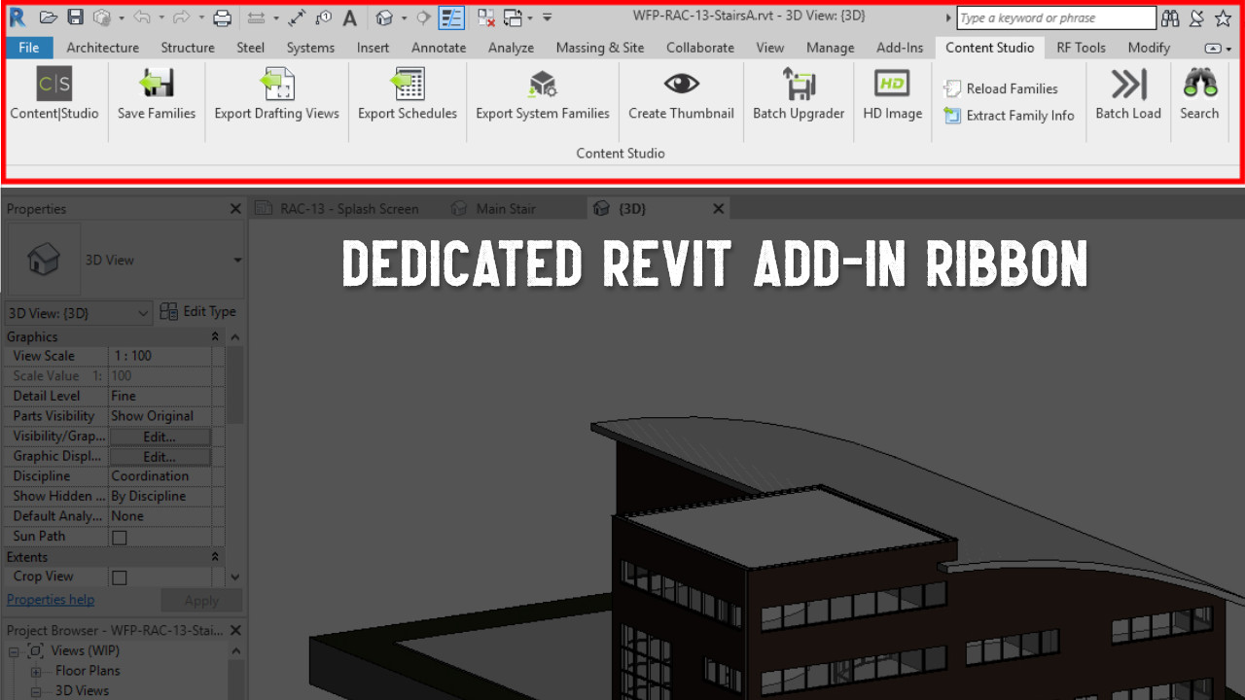Click Close Inactive Views icon
This screenshot has height=700, width=1245.
coord(486,17)
